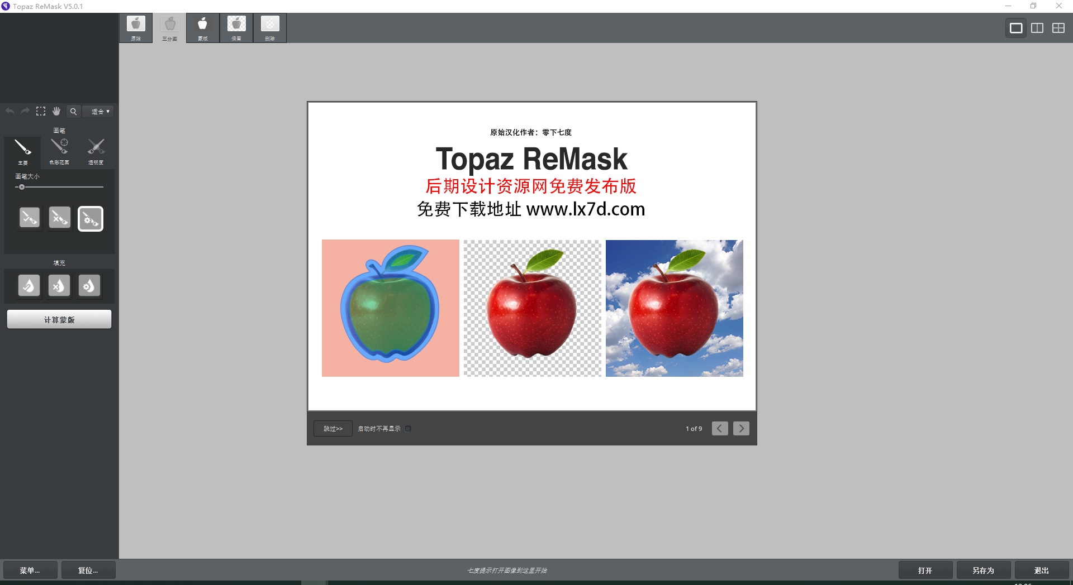This screenshot has width=1073, height=585.
Task: Click 跳过>> to skip the tutorial
Action: tap(332, 428)
